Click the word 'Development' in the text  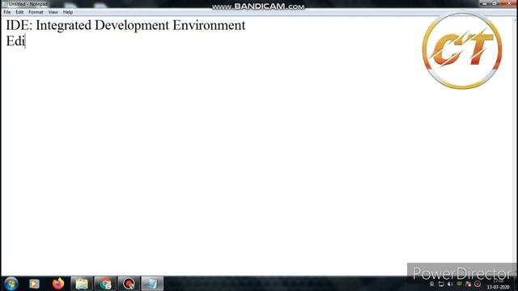pos(132,26)
